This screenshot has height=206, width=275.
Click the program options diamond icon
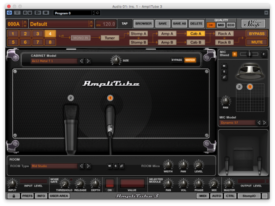[98, 13]
